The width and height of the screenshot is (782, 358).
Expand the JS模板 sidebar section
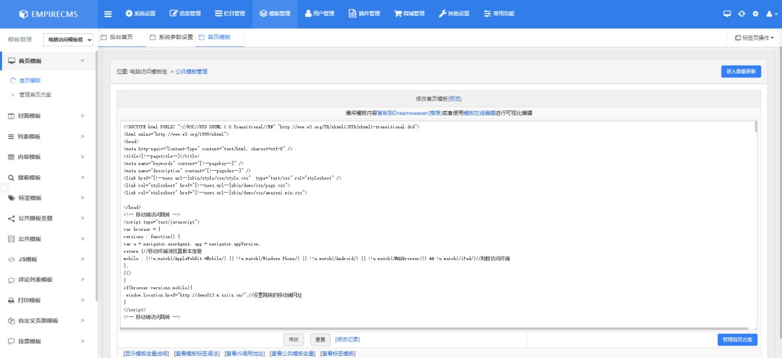click(48, 259)
